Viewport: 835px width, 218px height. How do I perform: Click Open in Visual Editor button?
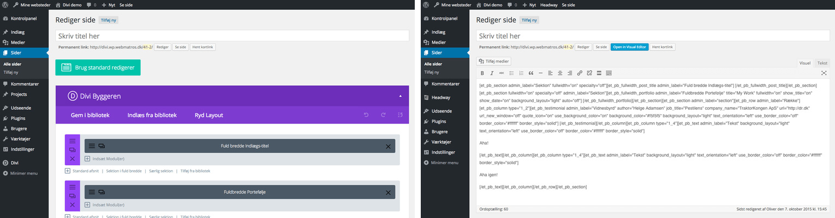click(x=629, y=47)
